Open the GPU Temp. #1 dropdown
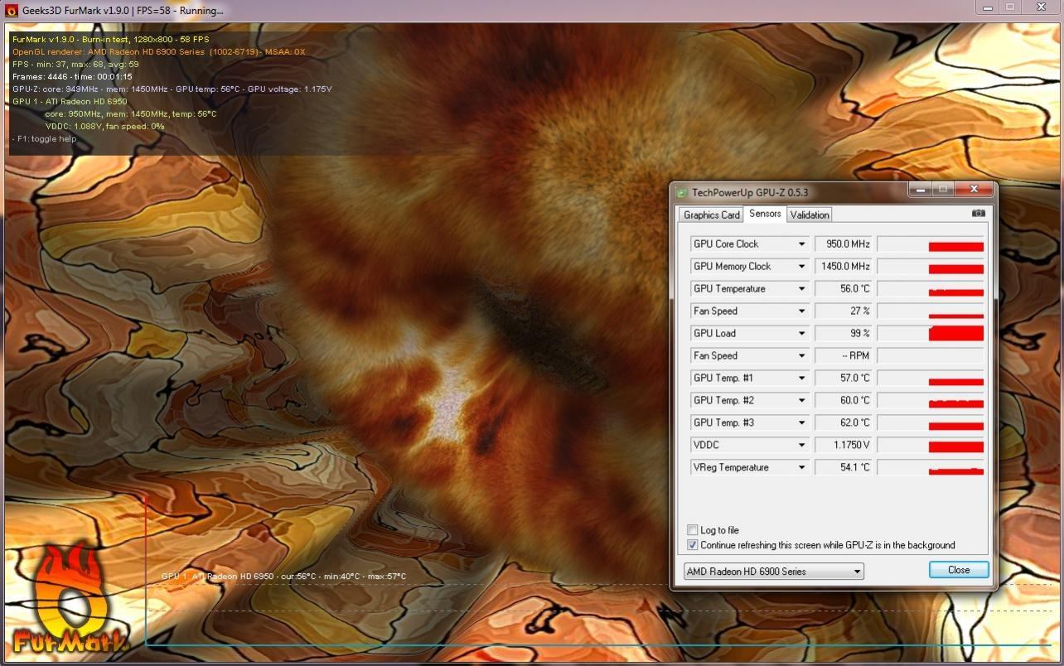This screenshot has height=666, width=1064. [x=801, y=379]
